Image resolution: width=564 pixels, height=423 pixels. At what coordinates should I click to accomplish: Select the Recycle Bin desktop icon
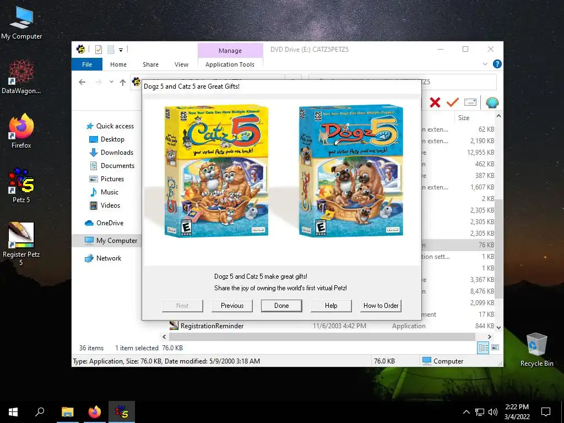pos(536,350)
